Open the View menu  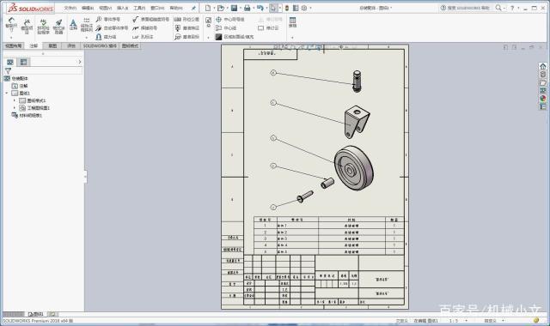(x=105, y=8)
